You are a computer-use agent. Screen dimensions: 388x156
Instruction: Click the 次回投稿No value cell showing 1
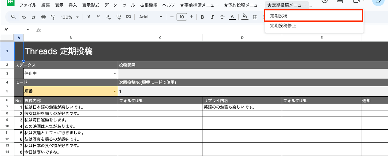(x=253, y=91)
